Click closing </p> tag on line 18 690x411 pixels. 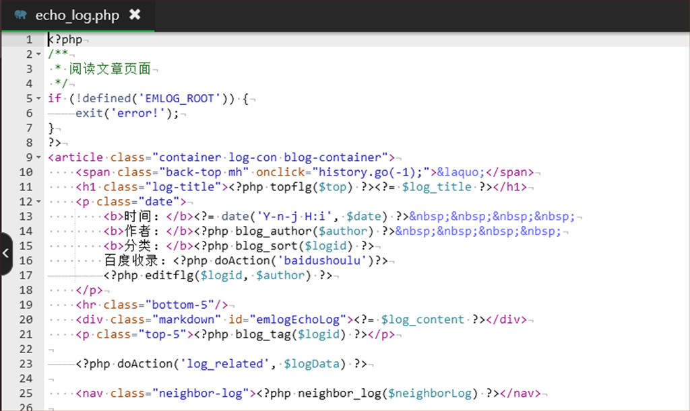pos(90,290)
